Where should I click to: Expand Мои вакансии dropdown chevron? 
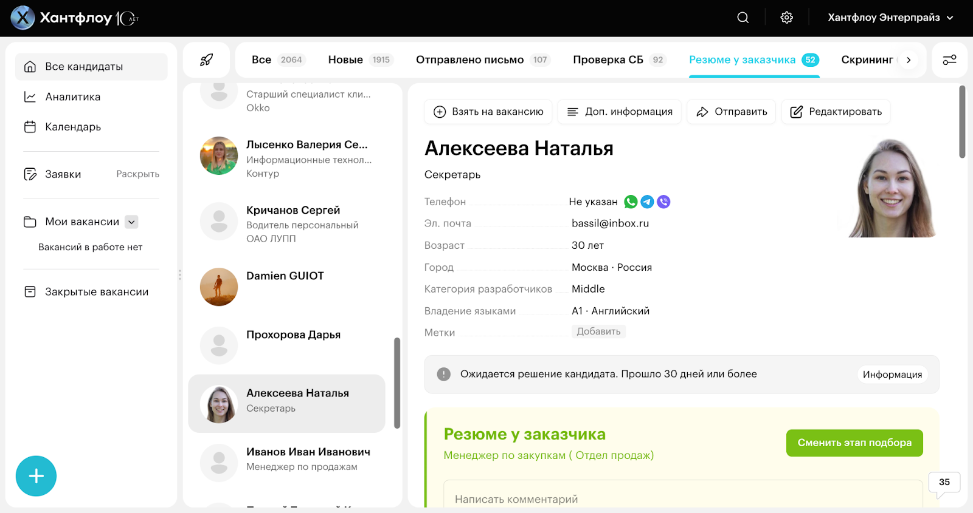(131, 222)
